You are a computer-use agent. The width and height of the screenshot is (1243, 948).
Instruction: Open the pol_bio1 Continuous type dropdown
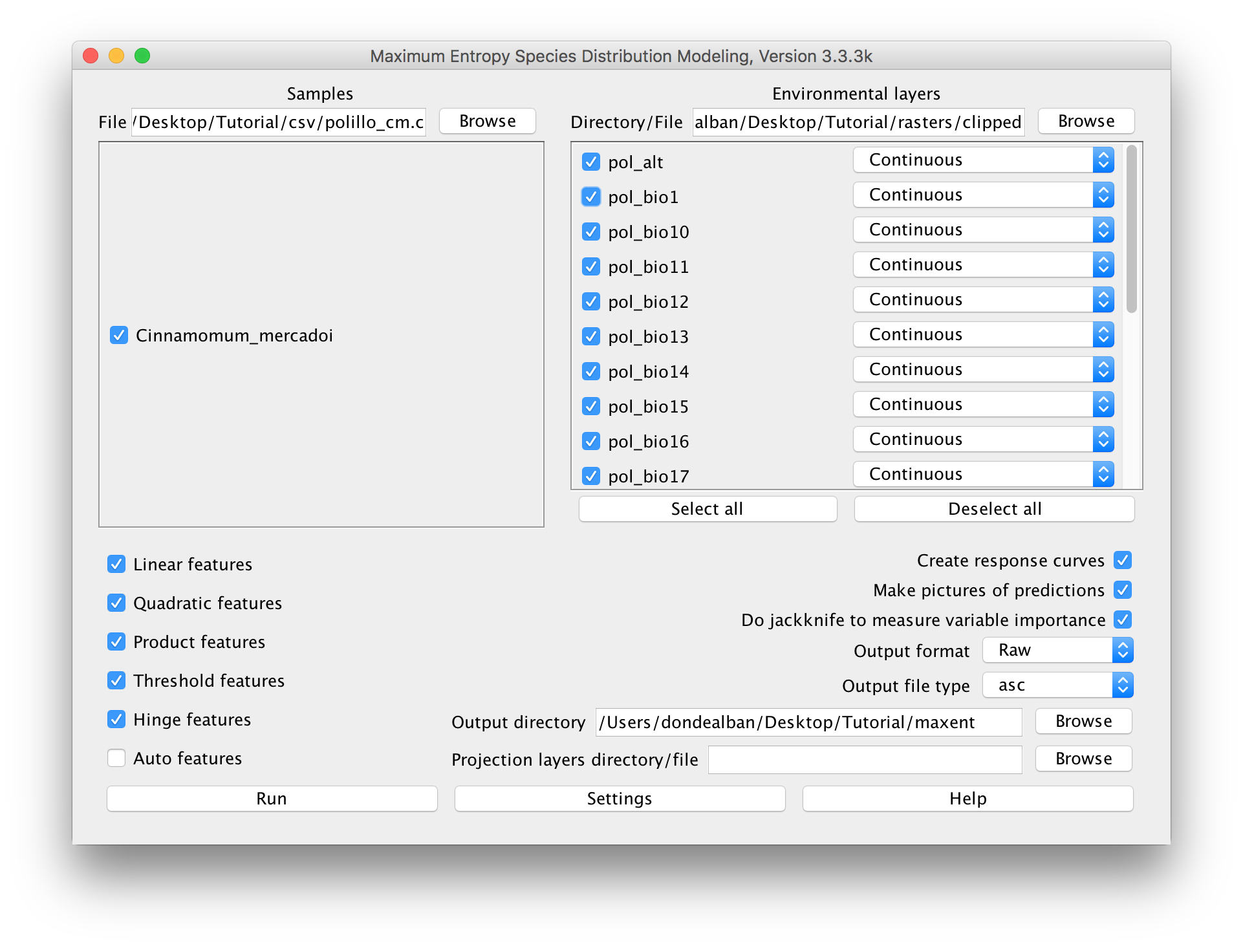point(983,195)
